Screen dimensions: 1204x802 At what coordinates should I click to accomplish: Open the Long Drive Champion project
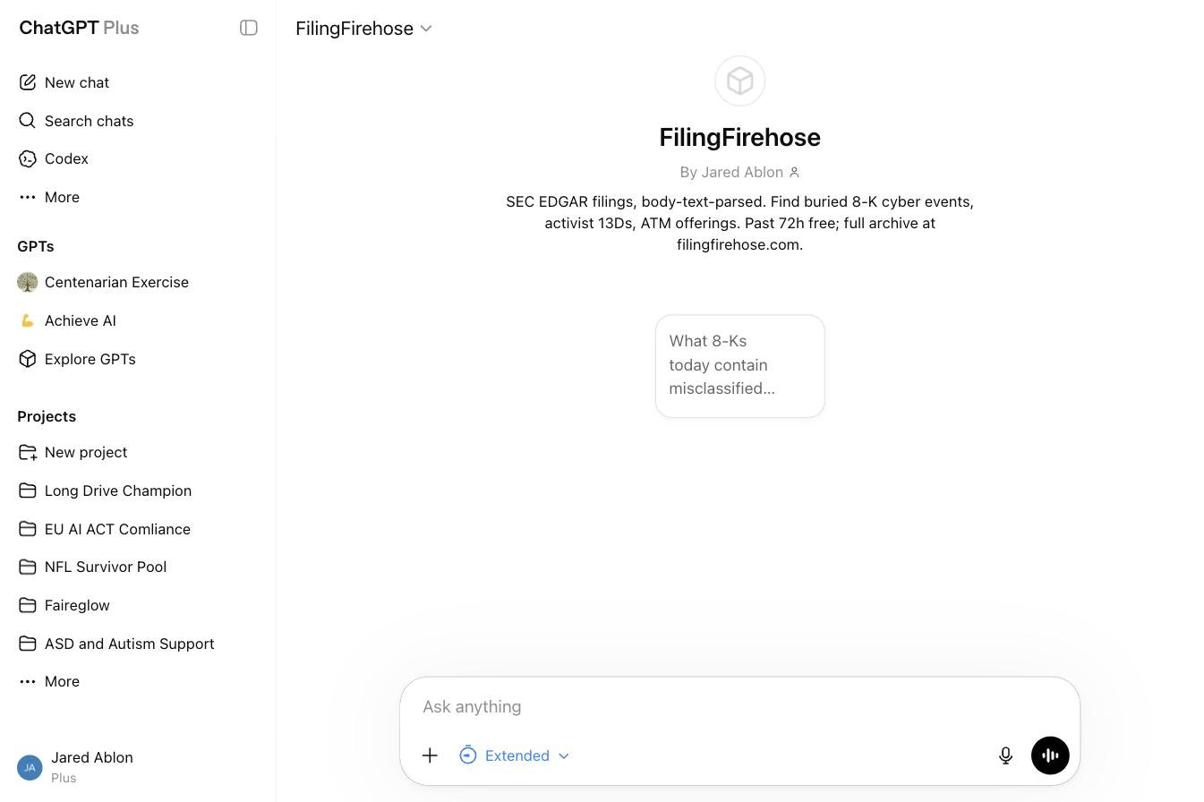click(x=138, y=491)
